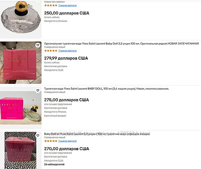Click the price "270,00 долларов США"
This screenshot has width=201, height=169.
66,149
